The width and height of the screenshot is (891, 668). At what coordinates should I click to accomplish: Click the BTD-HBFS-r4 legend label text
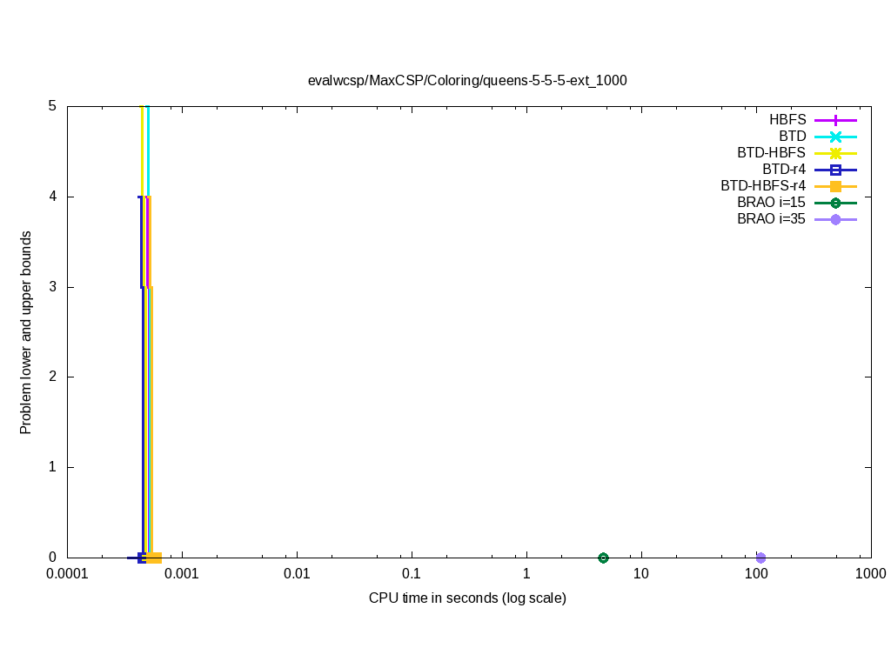coord(763,186)
